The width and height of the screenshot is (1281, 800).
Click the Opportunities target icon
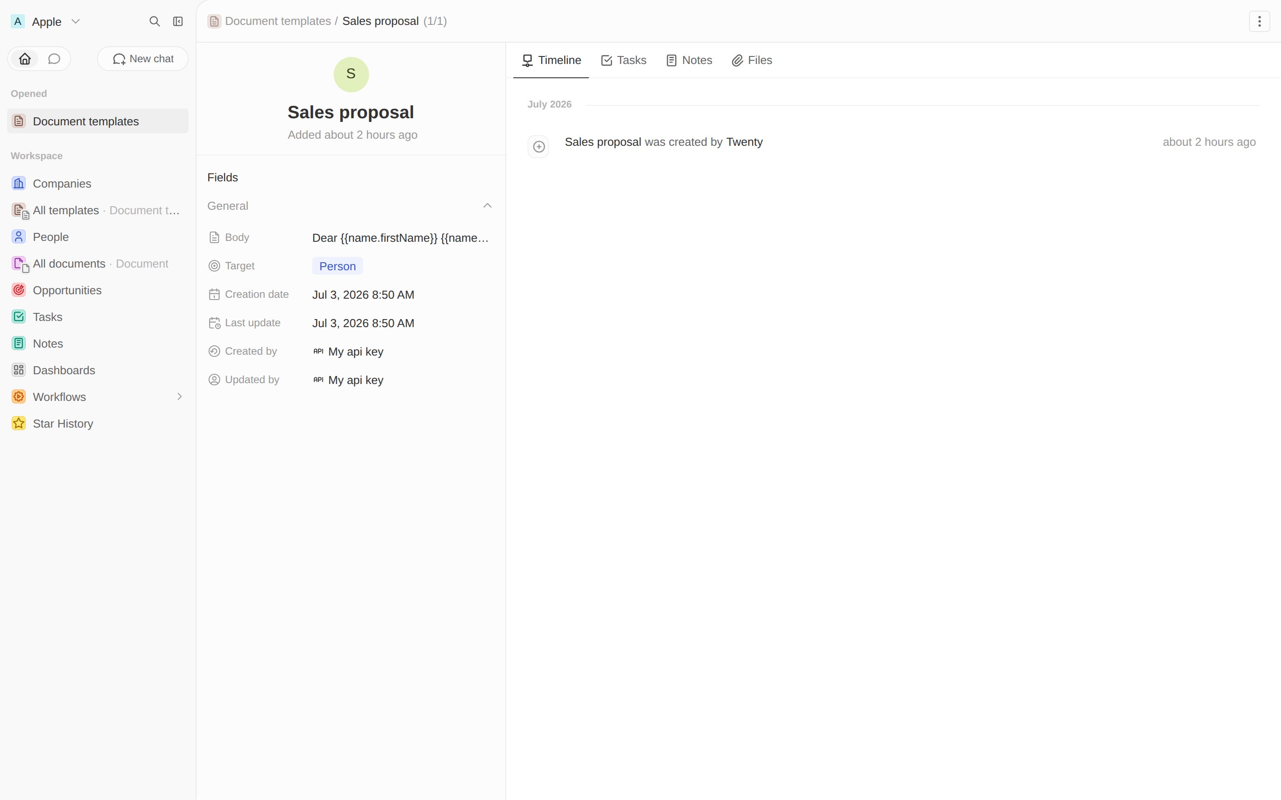[19, 290]
